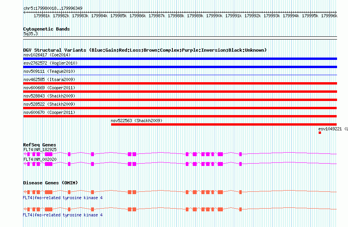The height and width of the screenshot is (227, 348).
Task: Click the 179990k ruler position
Action: [x=214, y=16]
